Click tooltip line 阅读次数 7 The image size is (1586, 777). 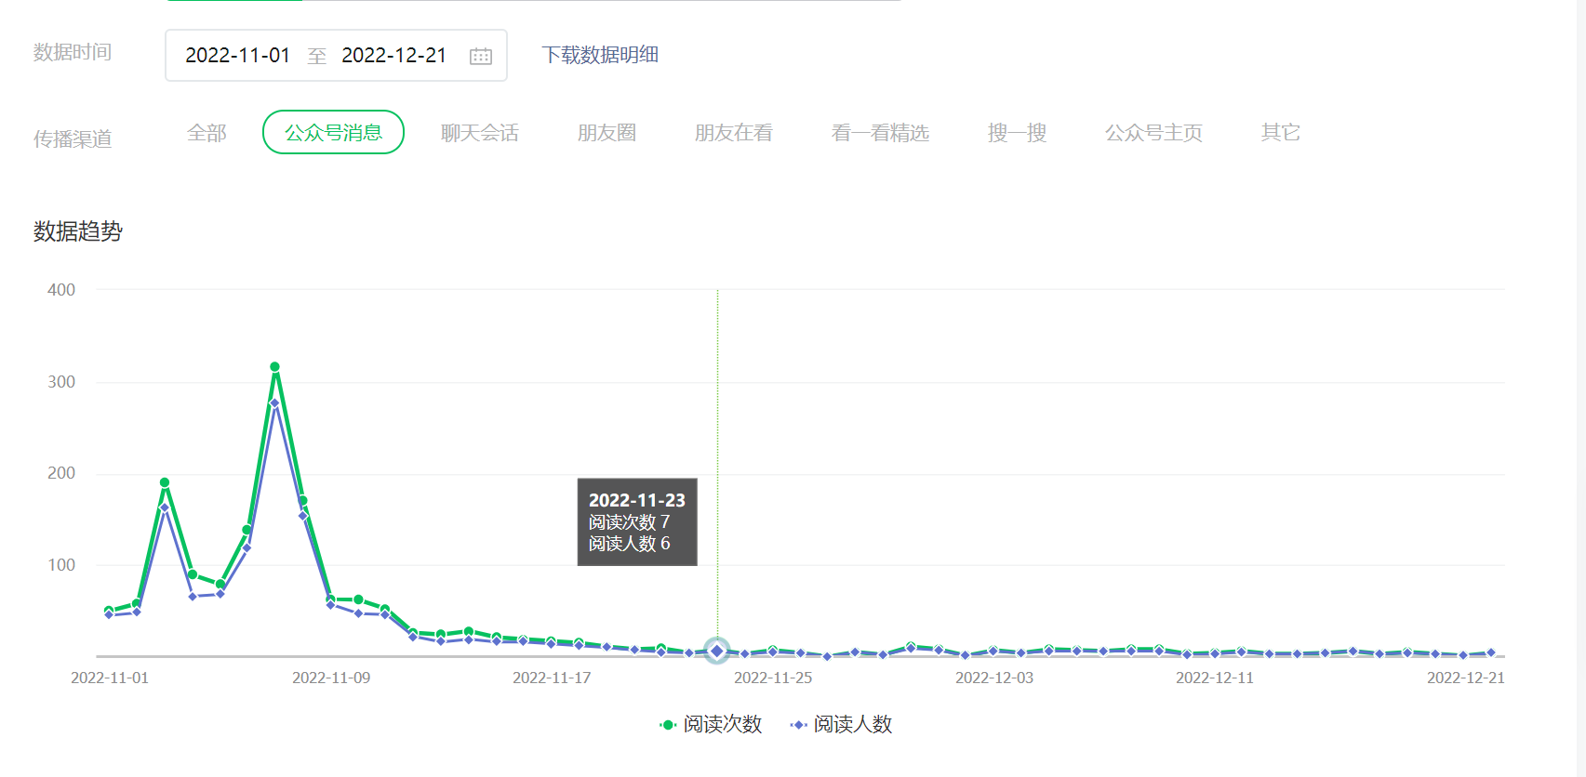(x=629, y=522)
